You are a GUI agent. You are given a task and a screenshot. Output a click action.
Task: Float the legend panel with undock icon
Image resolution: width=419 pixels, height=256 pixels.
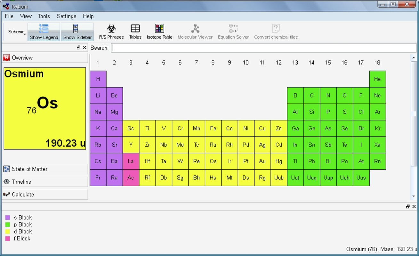[x=408, y=206]
